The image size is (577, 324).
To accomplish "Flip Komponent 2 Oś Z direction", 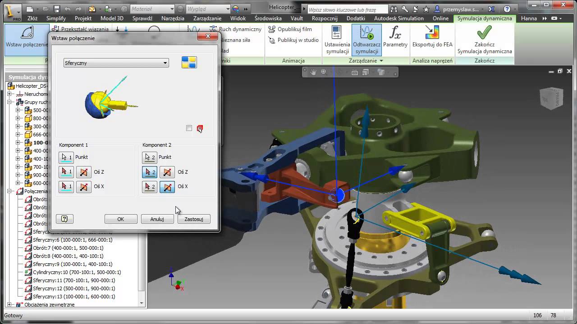I will coord(167,172).
